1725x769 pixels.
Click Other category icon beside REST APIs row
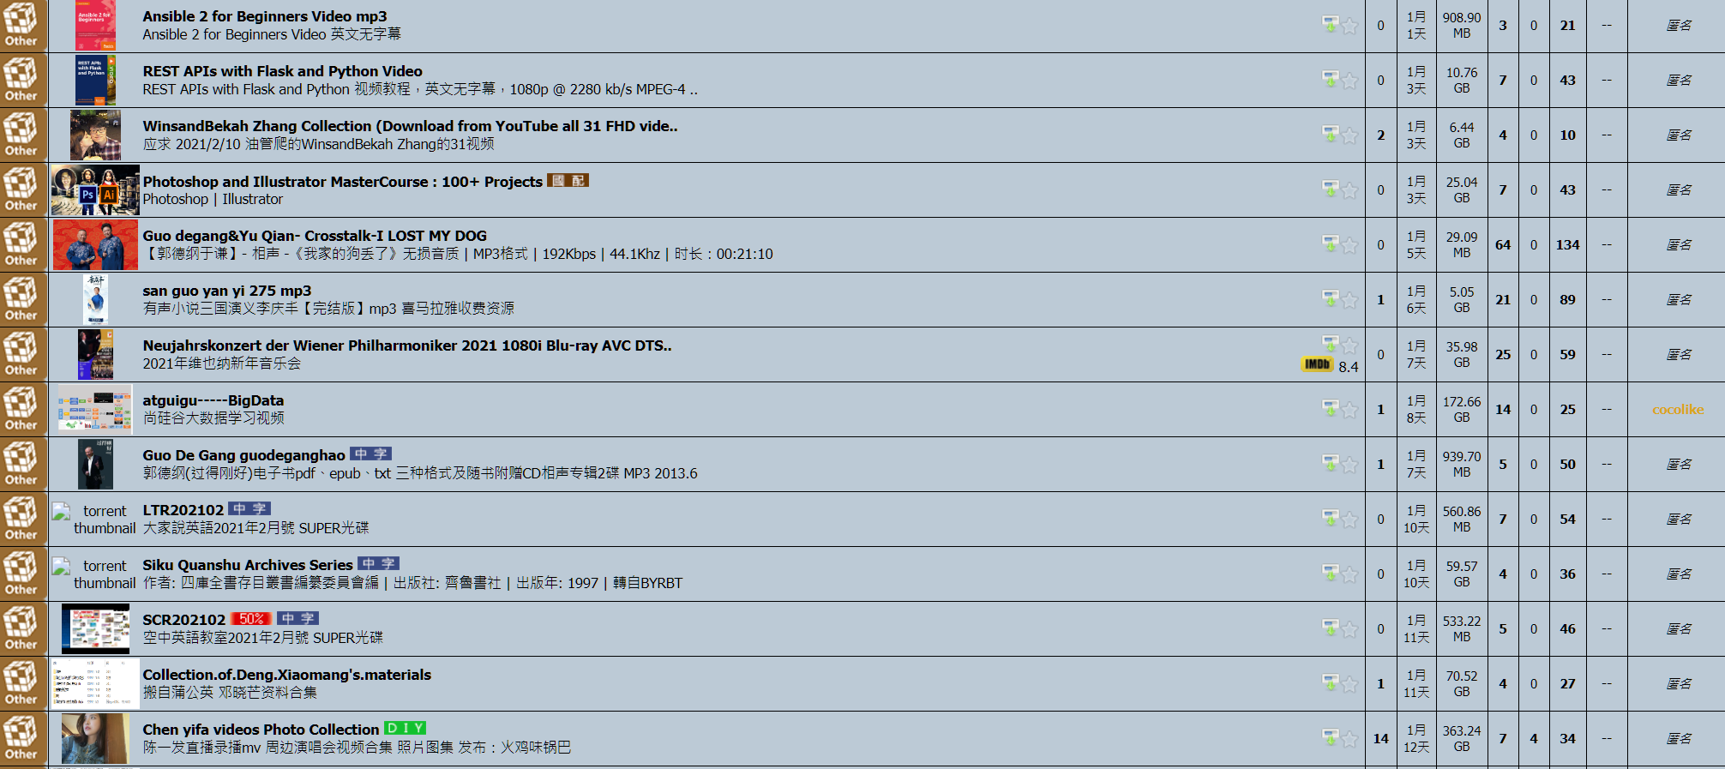tap(21, 80)
